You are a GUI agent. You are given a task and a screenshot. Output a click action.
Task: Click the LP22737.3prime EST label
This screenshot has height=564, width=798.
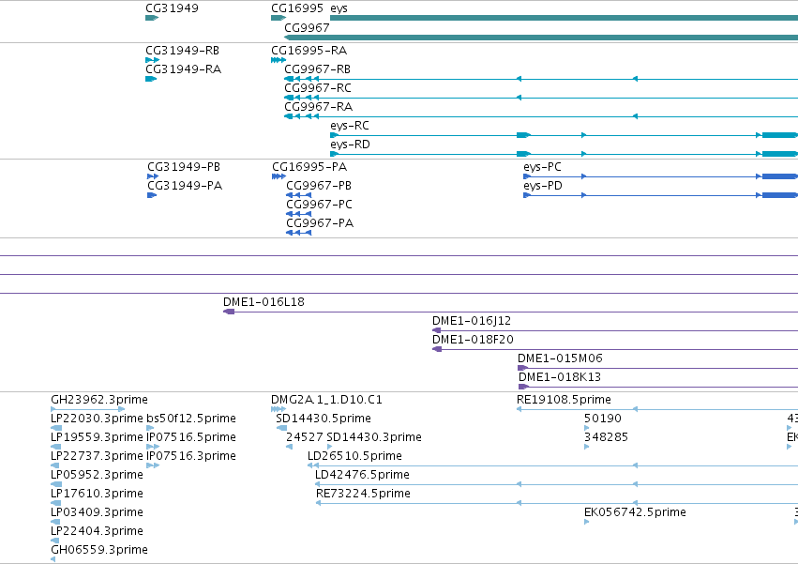tap(97, 456)
